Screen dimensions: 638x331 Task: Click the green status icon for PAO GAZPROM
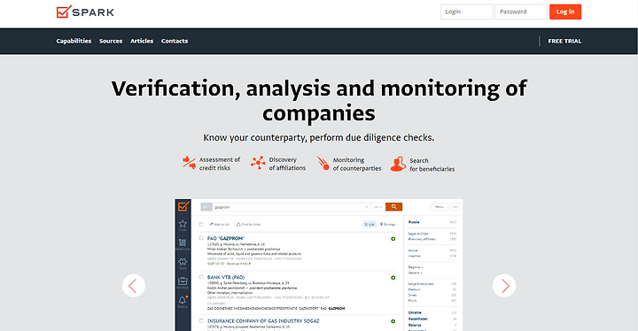[x=393, y=239]
